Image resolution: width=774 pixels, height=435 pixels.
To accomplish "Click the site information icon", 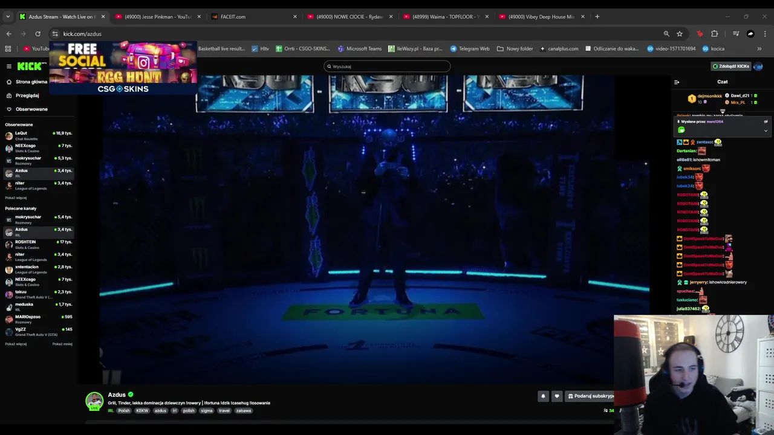I will [55, 34].
